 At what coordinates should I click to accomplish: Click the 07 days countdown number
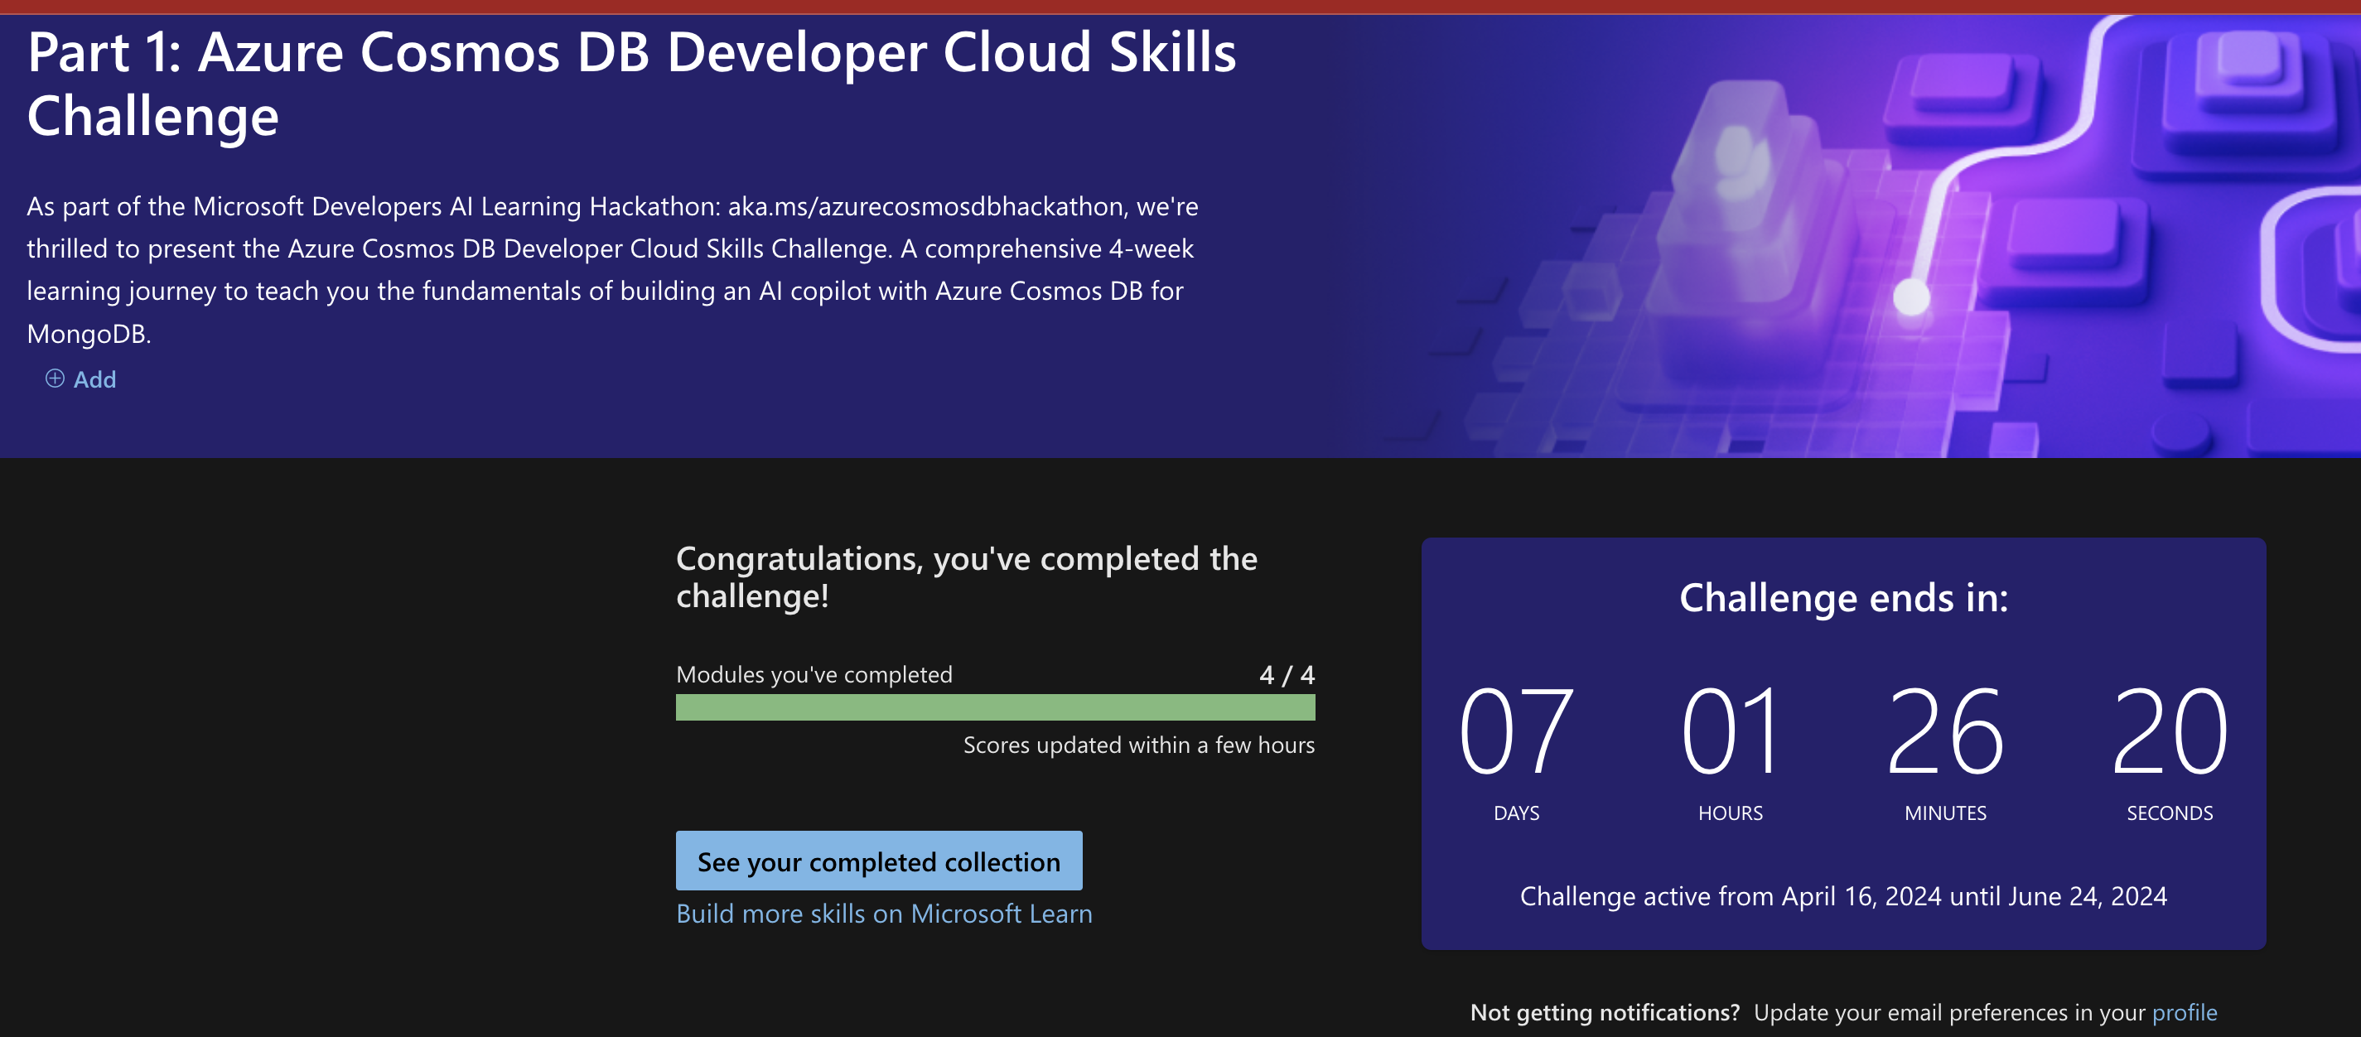click(1516, 732)
